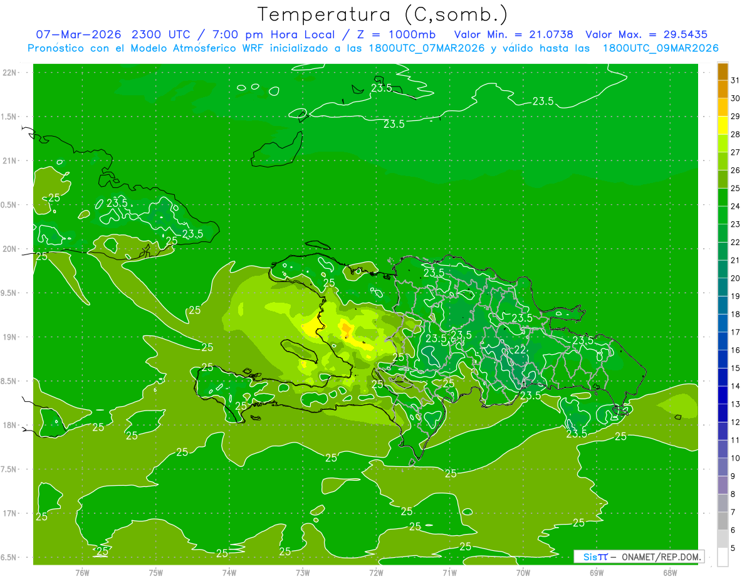Click the '72W' longitude axis label
The image size is (752, 581).
click(376, 572)
